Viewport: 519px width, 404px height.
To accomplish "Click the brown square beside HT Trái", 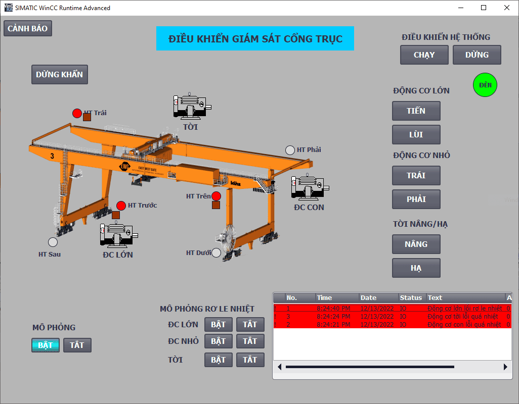I will [x=87, y=117].
